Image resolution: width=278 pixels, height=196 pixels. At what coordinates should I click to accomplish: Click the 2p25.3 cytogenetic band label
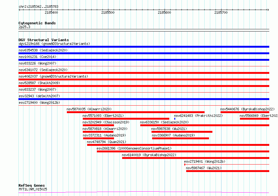(24, 27)
